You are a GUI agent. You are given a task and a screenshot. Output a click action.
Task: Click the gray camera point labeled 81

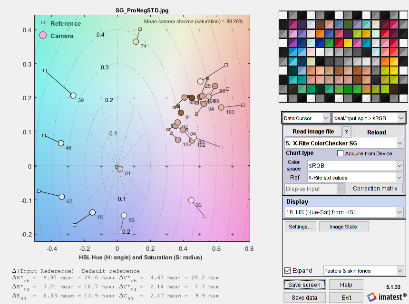point(120,169)
